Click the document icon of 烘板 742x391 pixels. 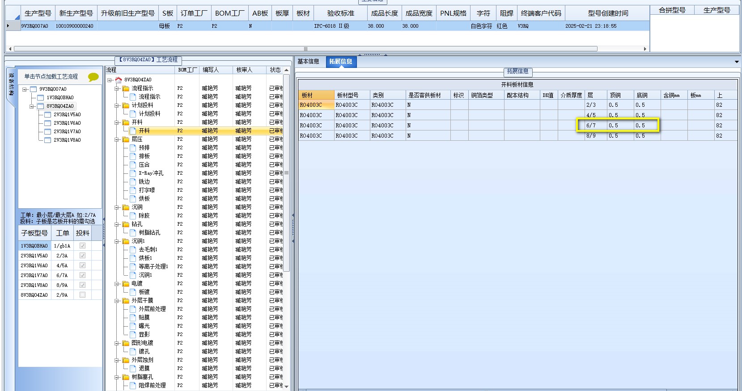[x=133, y=198]
